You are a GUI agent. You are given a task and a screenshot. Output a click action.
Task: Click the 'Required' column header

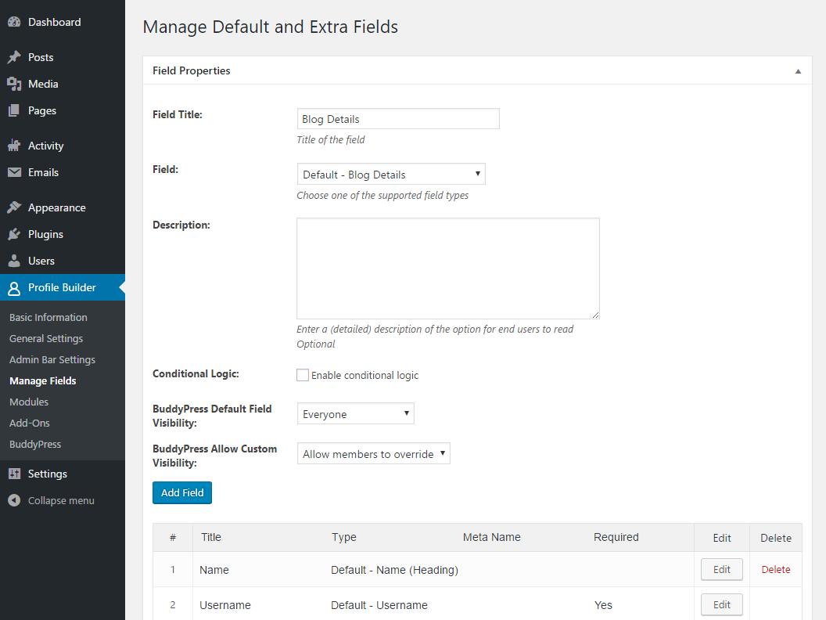coord(616,537)
